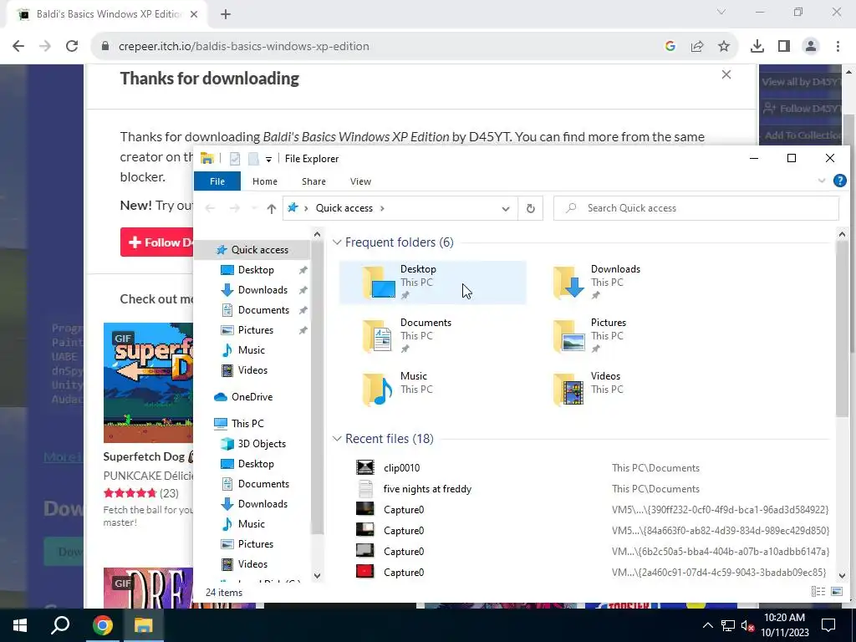Refresh the Quick access view
This screenshot has width=856, height=642.
click(x=531, y=208)
